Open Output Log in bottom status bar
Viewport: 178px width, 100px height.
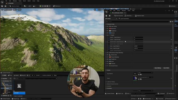pyautogui.click(x=16, y=99)
